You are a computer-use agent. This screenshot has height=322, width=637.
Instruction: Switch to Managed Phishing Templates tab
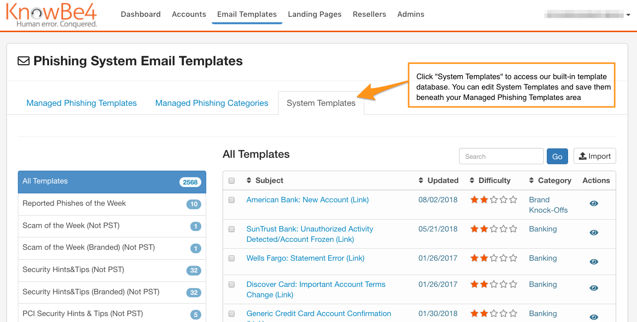pyautogui.click(x=82, y=103)
